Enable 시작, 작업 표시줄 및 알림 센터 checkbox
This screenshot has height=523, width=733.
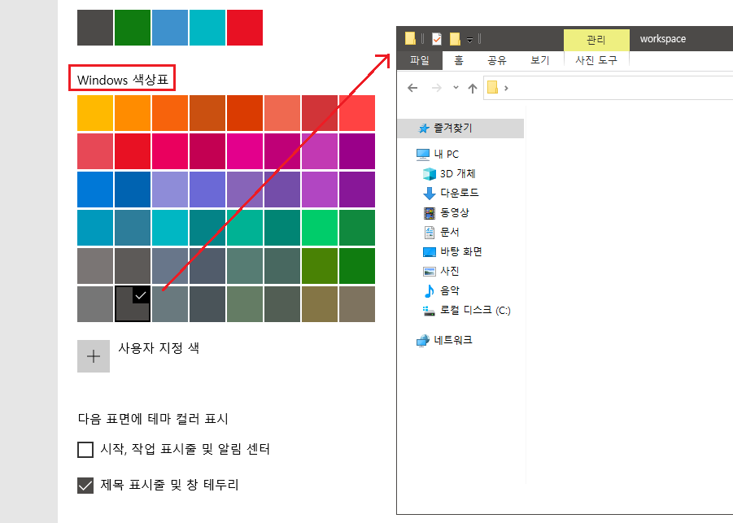[85, 450]
